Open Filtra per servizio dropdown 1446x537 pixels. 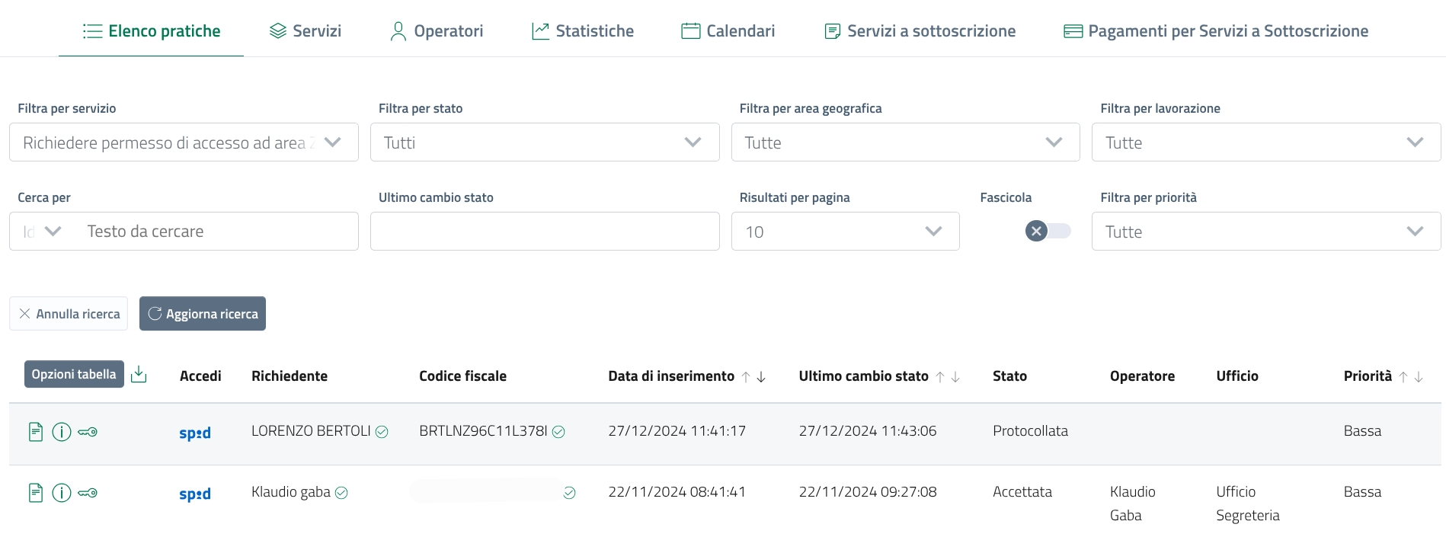(x=183, y=142)
